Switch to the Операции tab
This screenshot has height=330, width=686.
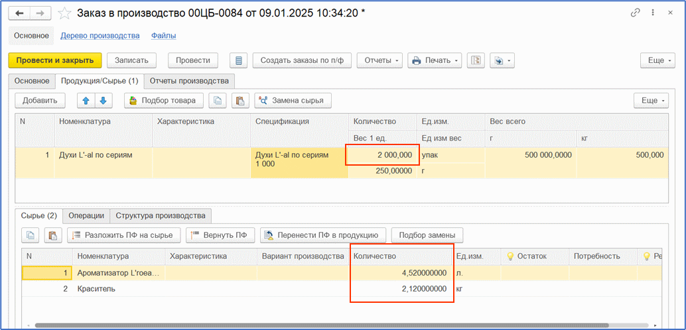pyautogui.click(x=86, y=215)
